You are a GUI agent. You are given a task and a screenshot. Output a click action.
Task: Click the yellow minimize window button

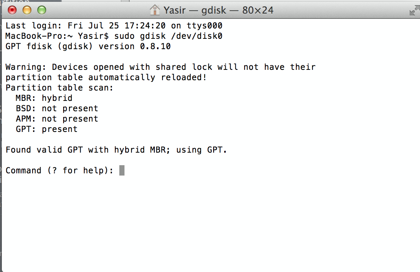click(27, 10)
